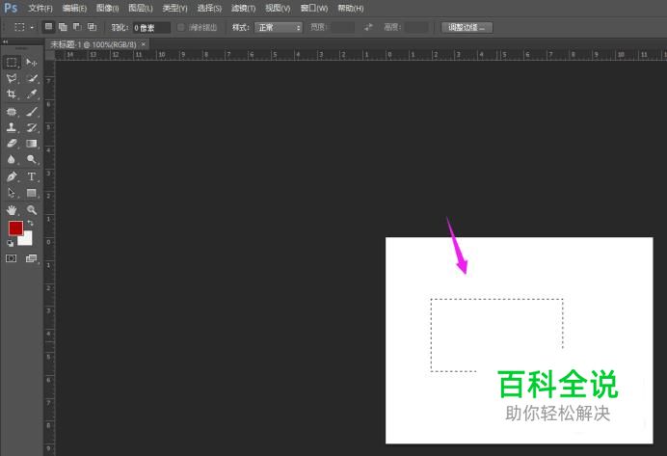Click the 调整边缘 refine edge button

pos(467,27)
